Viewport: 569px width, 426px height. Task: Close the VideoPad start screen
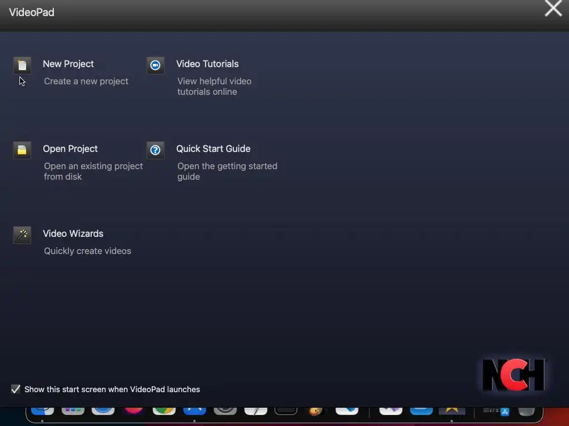tap(553, 8)
